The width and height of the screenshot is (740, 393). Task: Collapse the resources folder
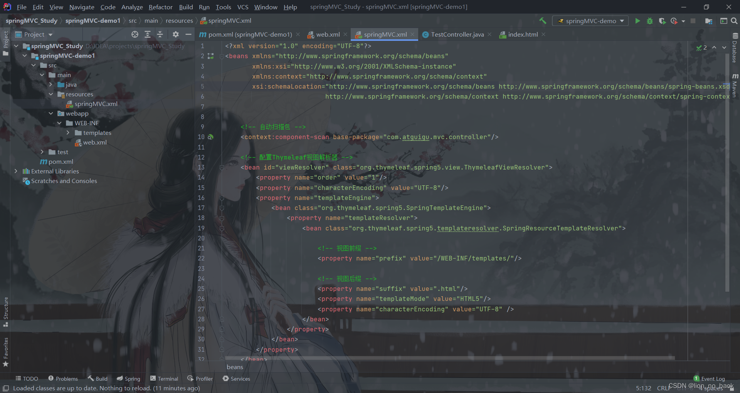51,94
